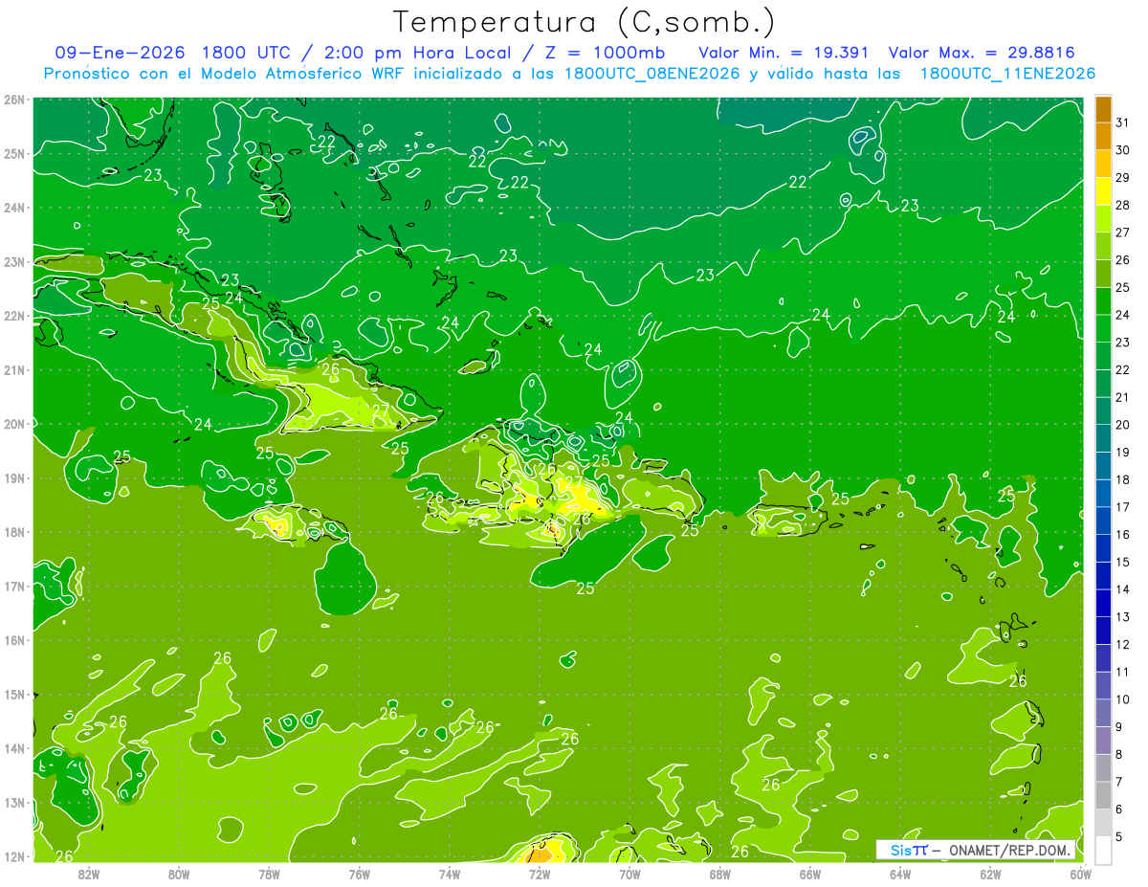Click the latitude axis label "19N"
Image resolution: width=1148 pixels, height=887 pixels.
pos(14,478)
